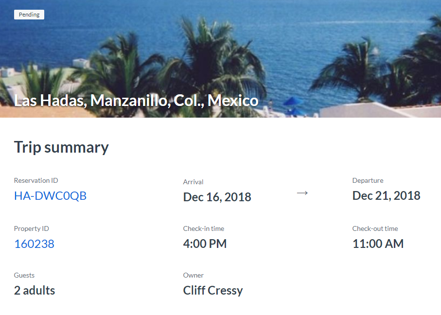Click the Las Hadas, Manzanillo property title
This screenshot has width=441, height=315.
[136, 101]
